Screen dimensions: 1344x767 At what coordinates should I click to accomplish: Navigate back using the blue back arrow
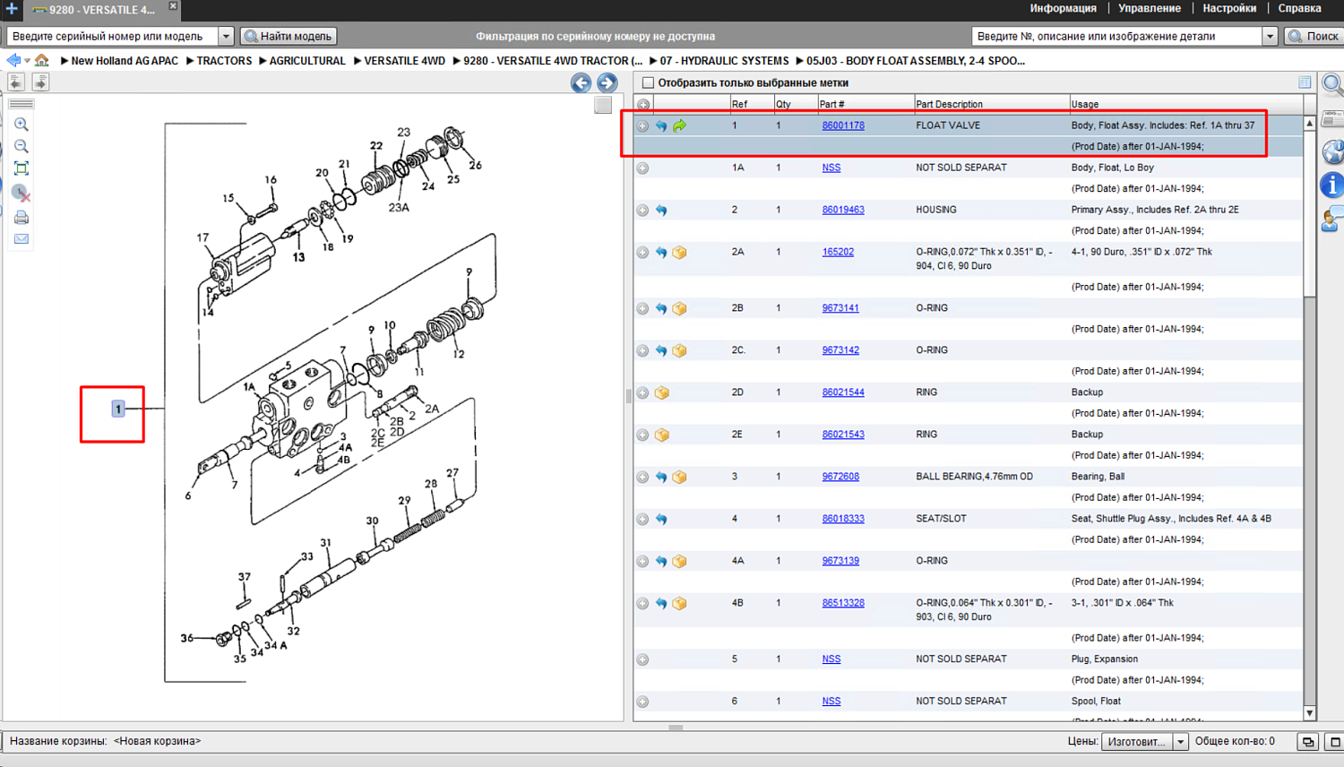(x=13, y=61)
